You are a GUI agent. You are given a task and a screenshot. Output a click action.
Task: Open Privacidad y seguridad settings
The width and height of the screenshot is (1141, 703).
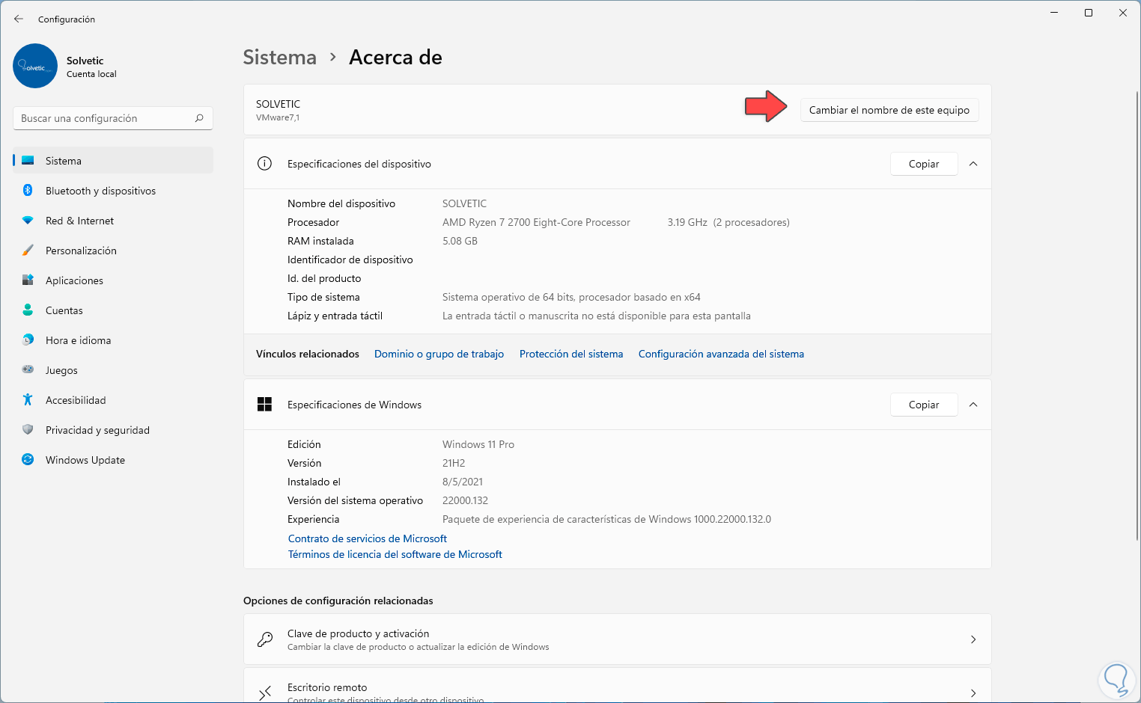(x=113, y=430)
